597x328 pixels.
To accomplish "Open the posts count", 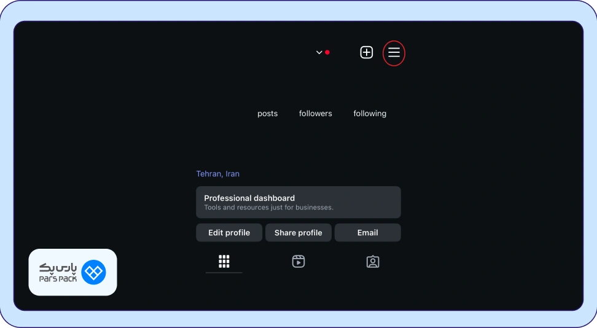I will coord(267,114).
